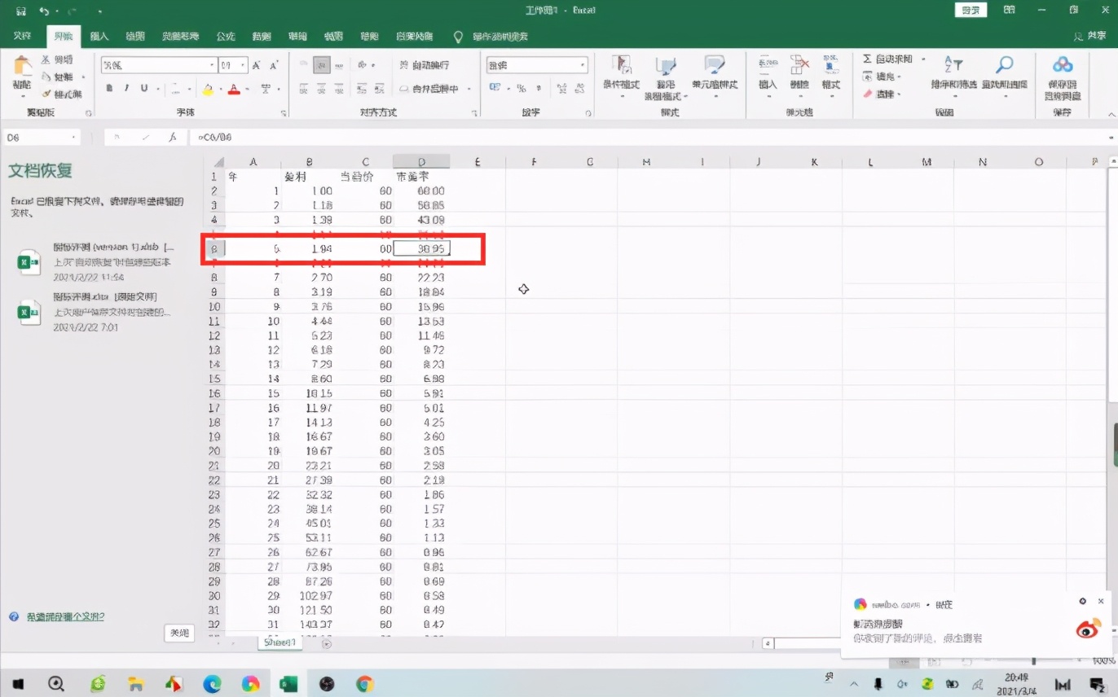The width and height of the screenshot is (1118, 697).
Task: Cut the selection with the scissors icon
Action: [x=46, y=59]
